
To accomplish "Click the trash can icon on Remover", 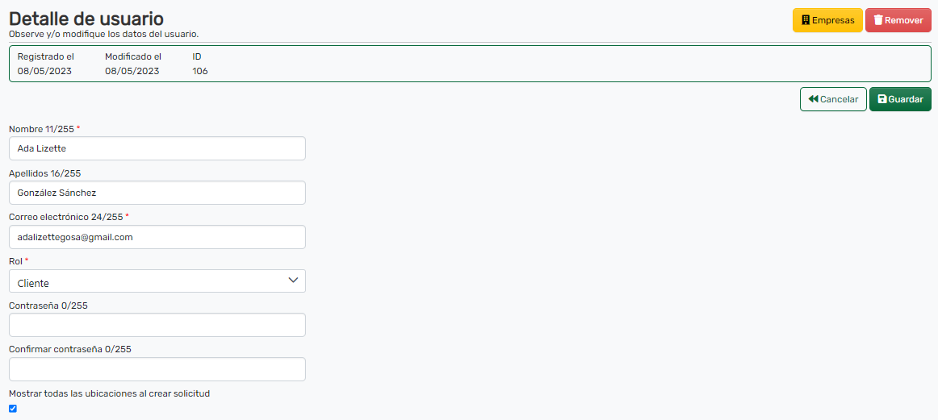I will tap(878, 20).
